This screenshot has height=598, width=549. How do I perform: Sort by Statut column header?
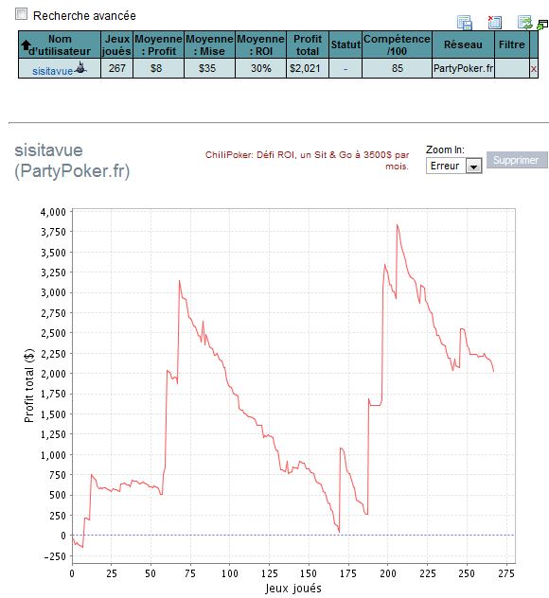[345, 44]
